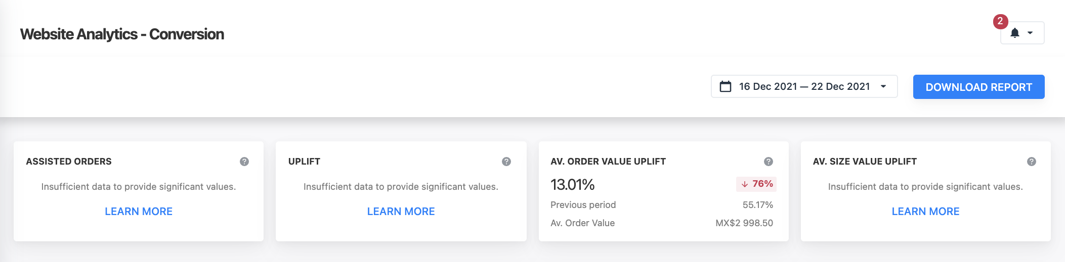Show Av. Order Value Uplift help icon
The image size is (1065, 262).
point(769,162)
